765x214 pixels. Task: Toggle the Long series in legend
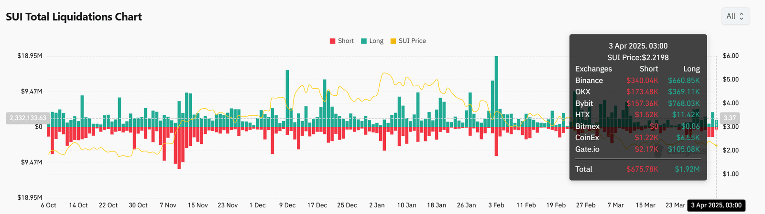[x=376, y=41]
